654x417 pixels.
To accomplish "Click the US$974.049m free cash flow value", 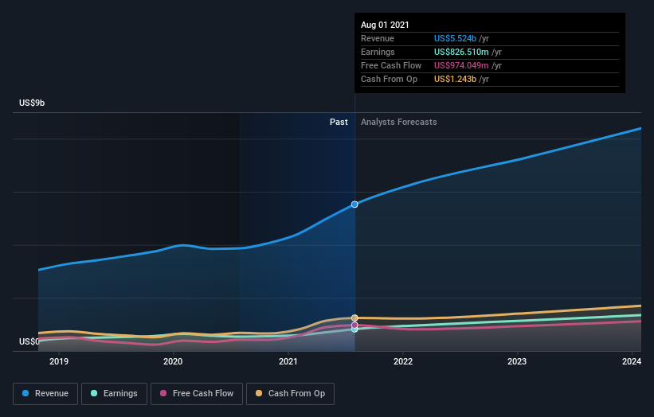I will [461, 65].
